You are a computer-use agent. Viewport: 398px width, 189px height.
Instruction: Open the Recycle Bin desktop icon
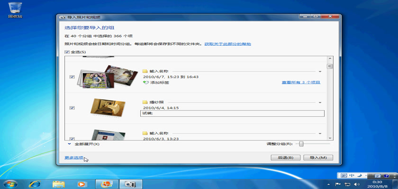(x=15, y=9)
